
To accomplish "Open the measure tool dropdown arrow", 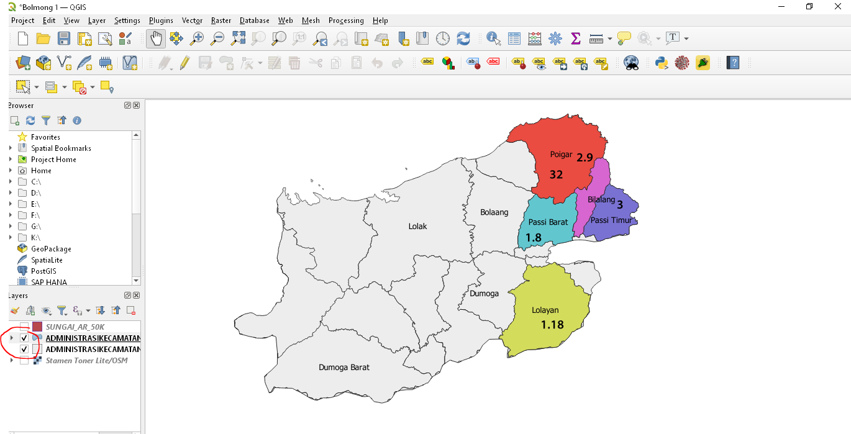I will (x=609, y=38).
